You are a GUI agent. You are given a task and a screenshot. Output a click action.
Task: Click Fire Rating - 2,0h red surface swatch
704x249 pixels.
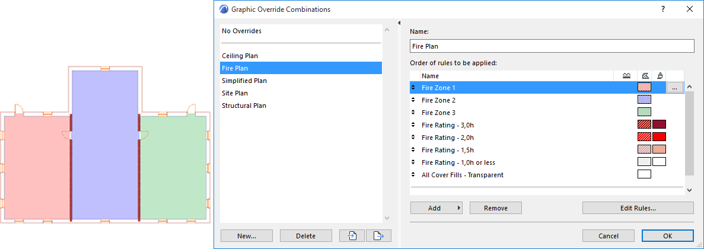(659, 138)
